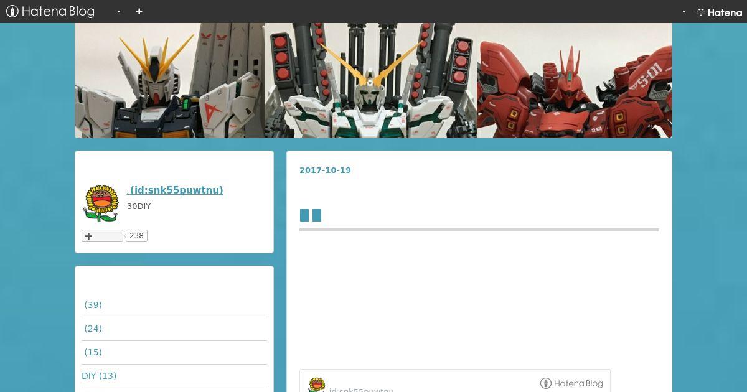Click the sunflower profile avatar in sidebar
The image size is (747, 392).
[101, 203]
